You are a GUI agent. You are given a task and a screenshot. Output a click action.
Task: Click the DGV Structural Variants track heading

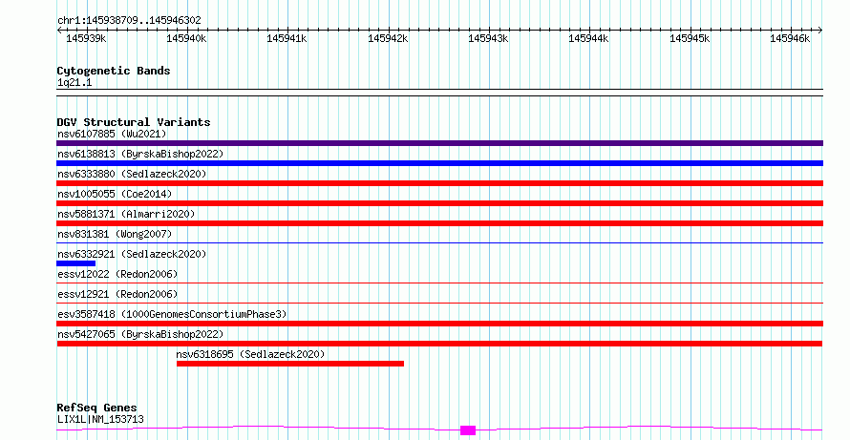[134, 122]
